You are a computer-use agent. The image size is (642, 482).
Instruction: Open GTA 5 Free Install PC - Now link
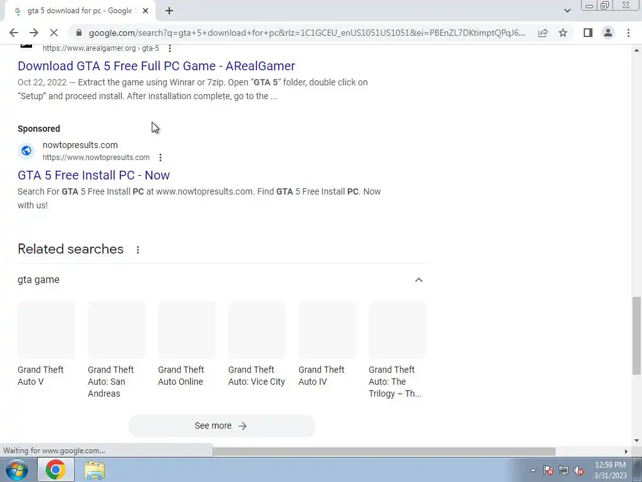94,175
